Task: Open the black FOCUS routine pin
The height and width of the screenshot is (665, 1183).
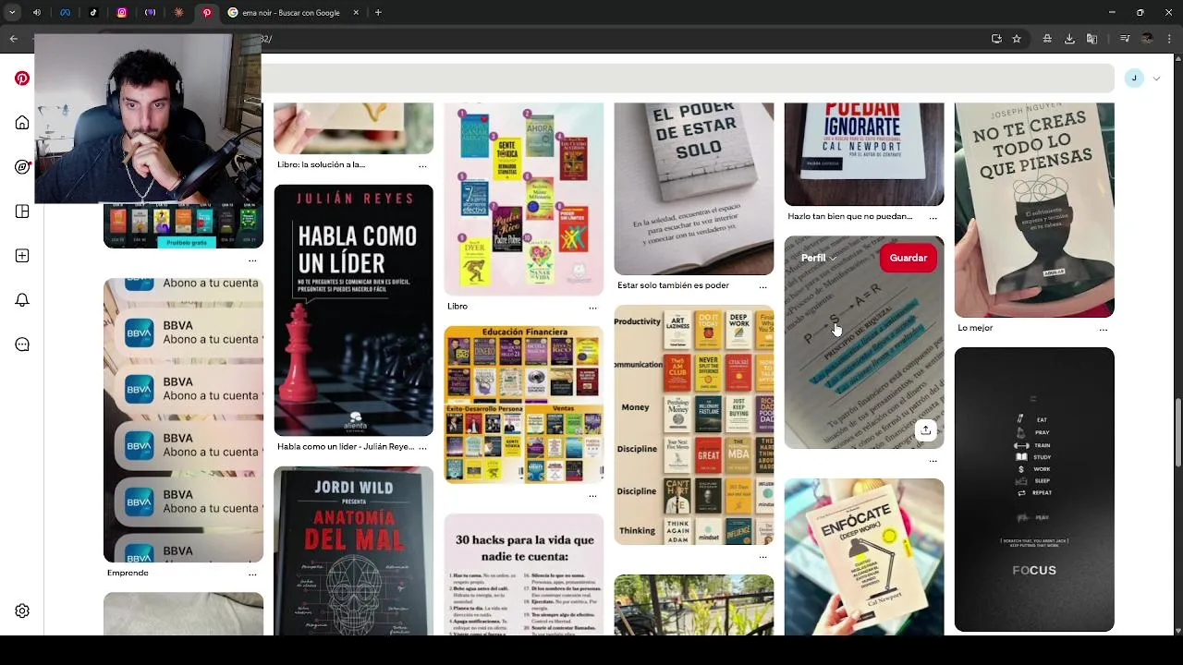Action: (1034, 490)
